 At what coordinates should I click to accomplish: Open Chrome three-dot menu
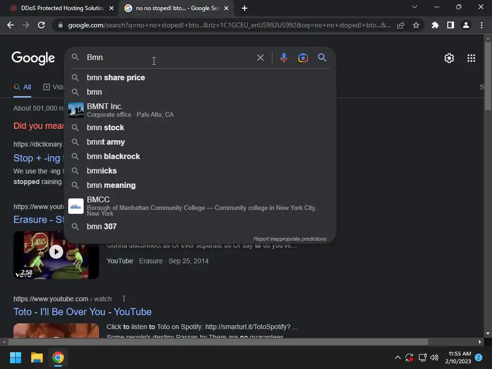[481, 25]
